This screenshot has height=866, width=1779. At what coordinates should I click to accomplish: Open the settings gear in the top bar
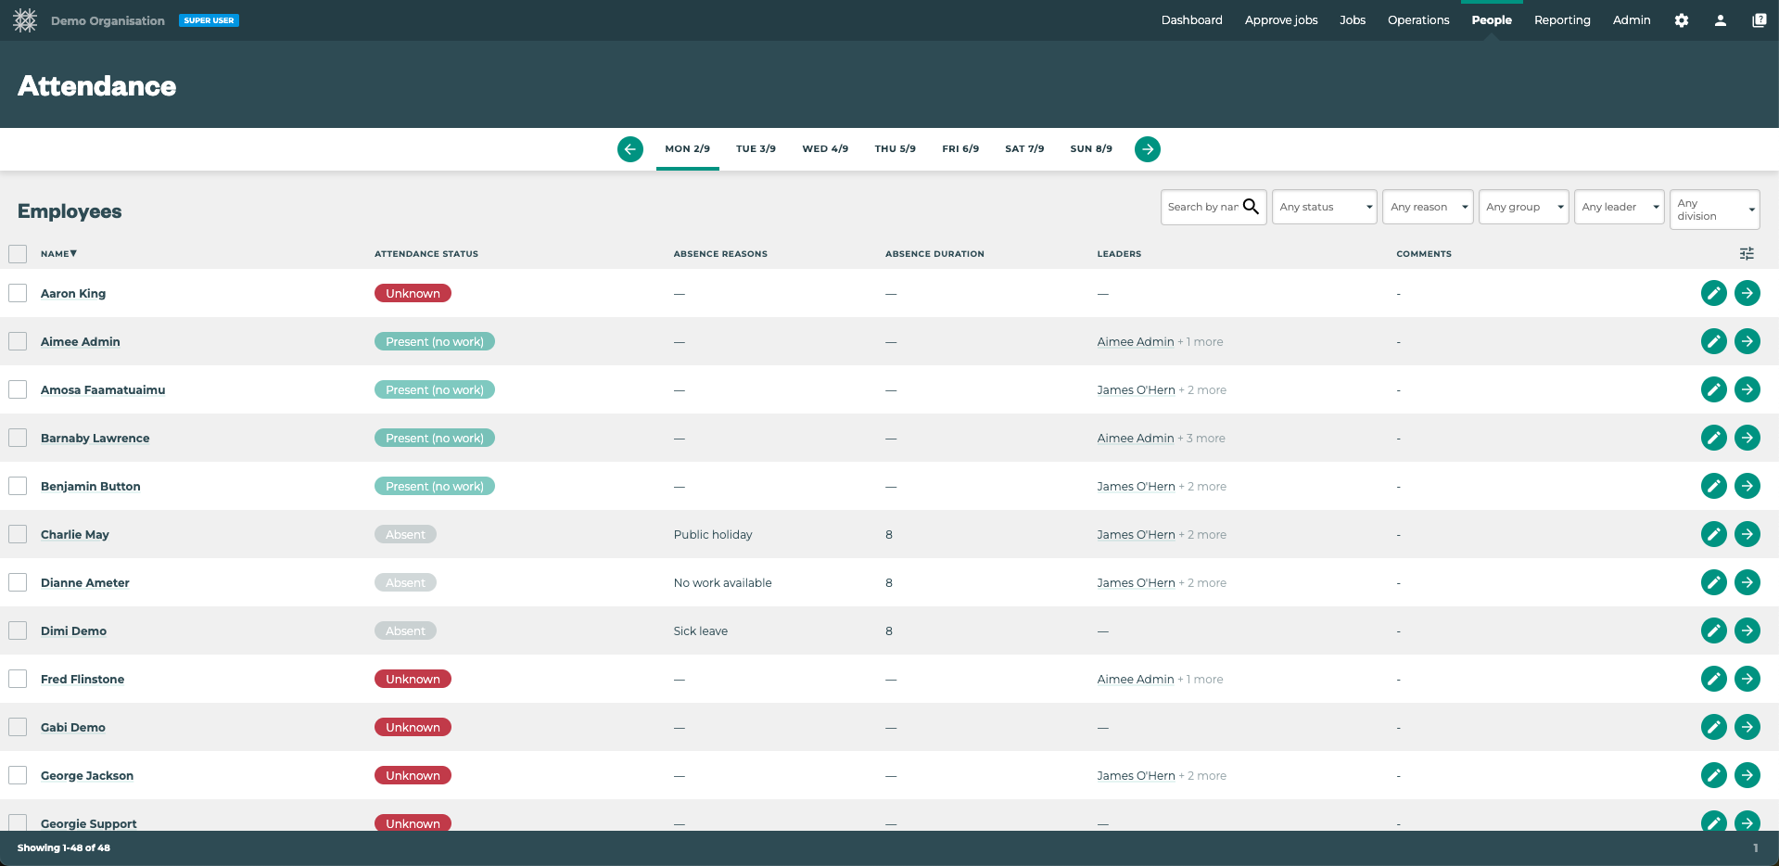(1682, 20)
